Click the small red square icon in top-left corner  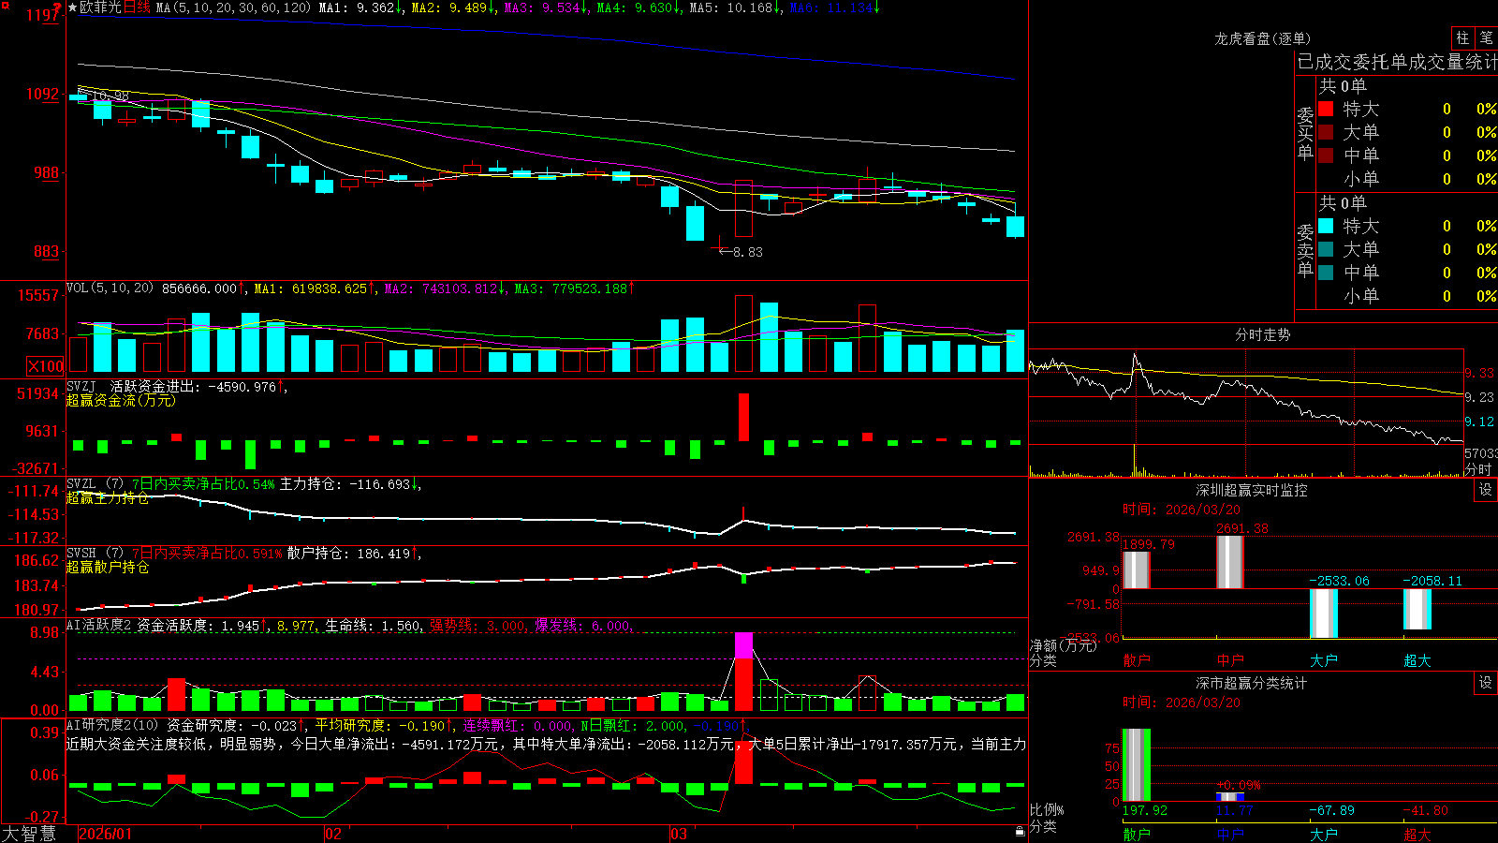(x=4, y=5)
